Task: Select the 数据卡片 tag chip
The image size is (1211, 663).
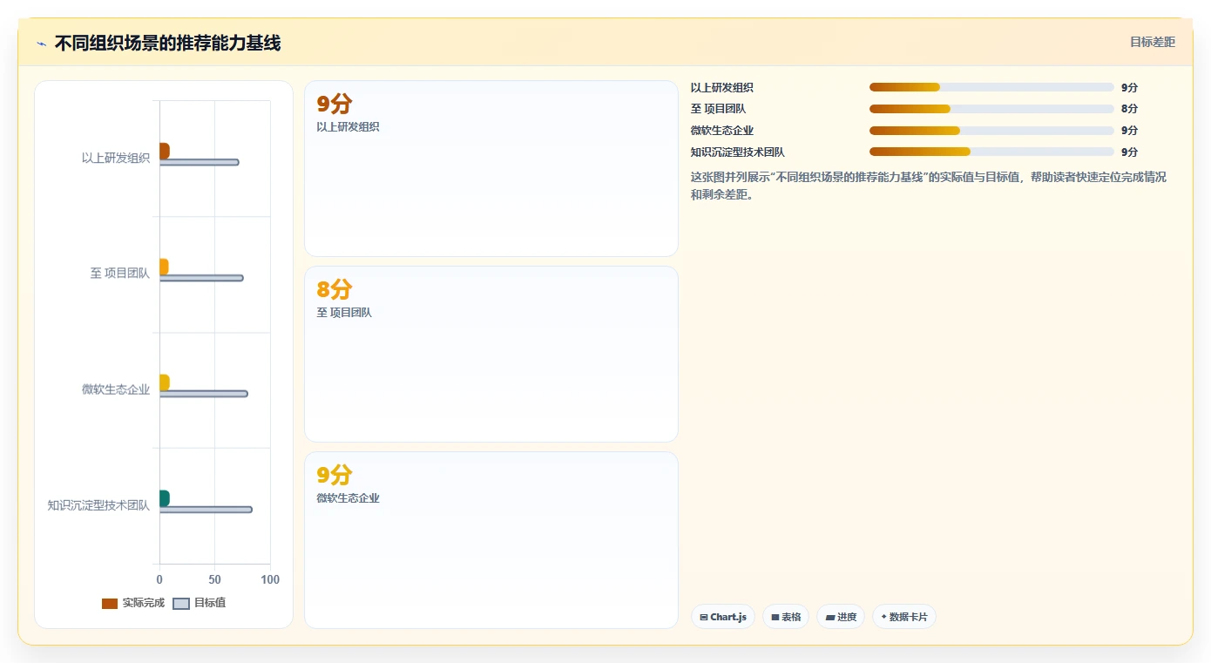Action: (904, 617)
